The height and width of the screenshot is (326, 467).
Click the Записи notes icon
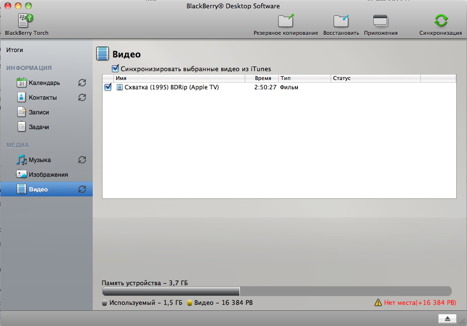22,112
